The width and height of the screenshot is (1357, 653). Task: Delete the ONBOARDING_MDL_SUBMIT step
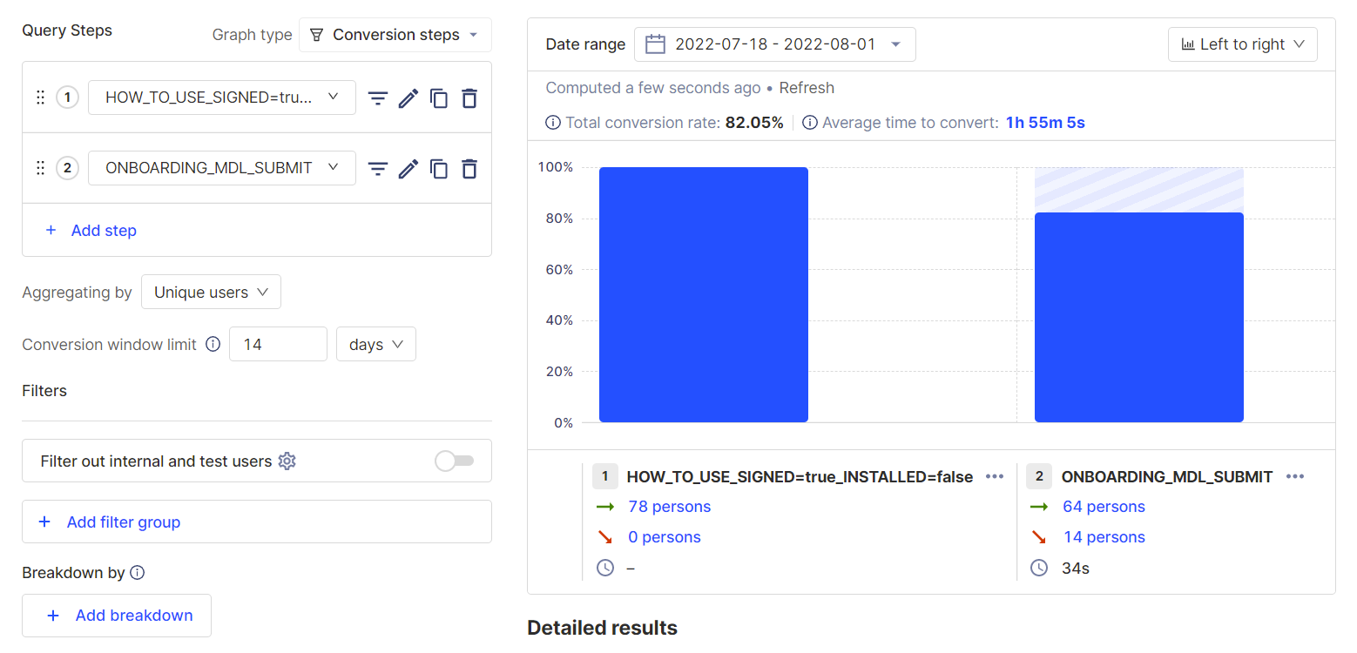[x=469, y=169]
